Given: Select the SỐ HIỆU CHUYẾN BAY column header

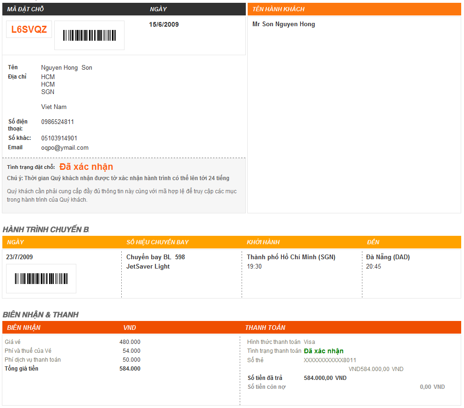Looking at the screenshot, I should 157,242.
